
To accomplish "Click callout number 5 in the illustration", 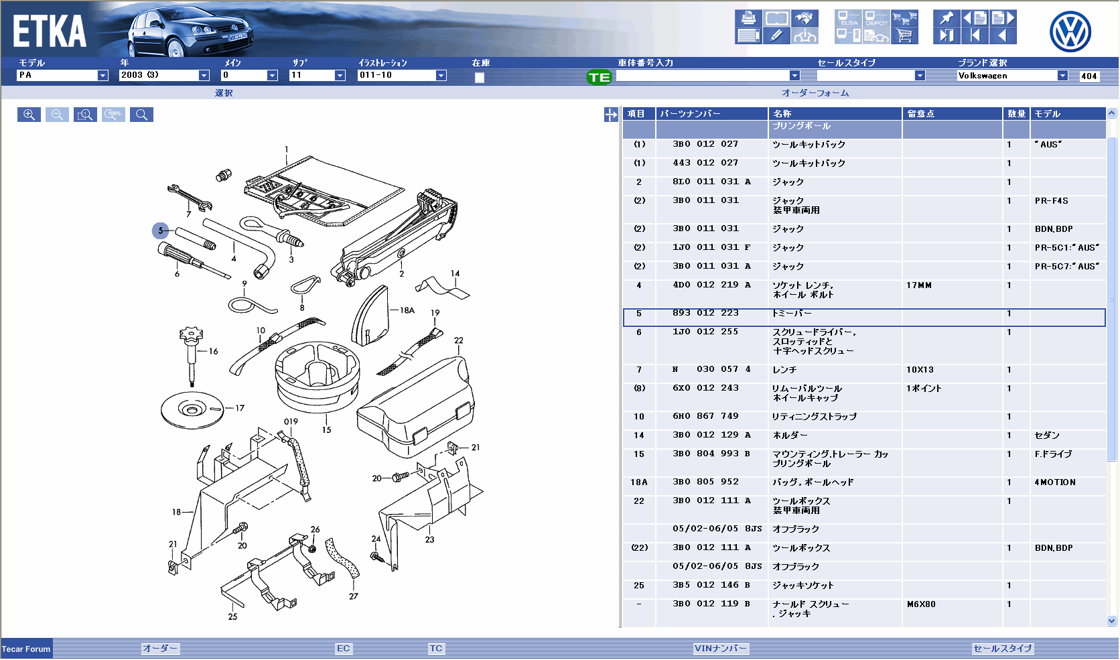I will pos(160,230).
